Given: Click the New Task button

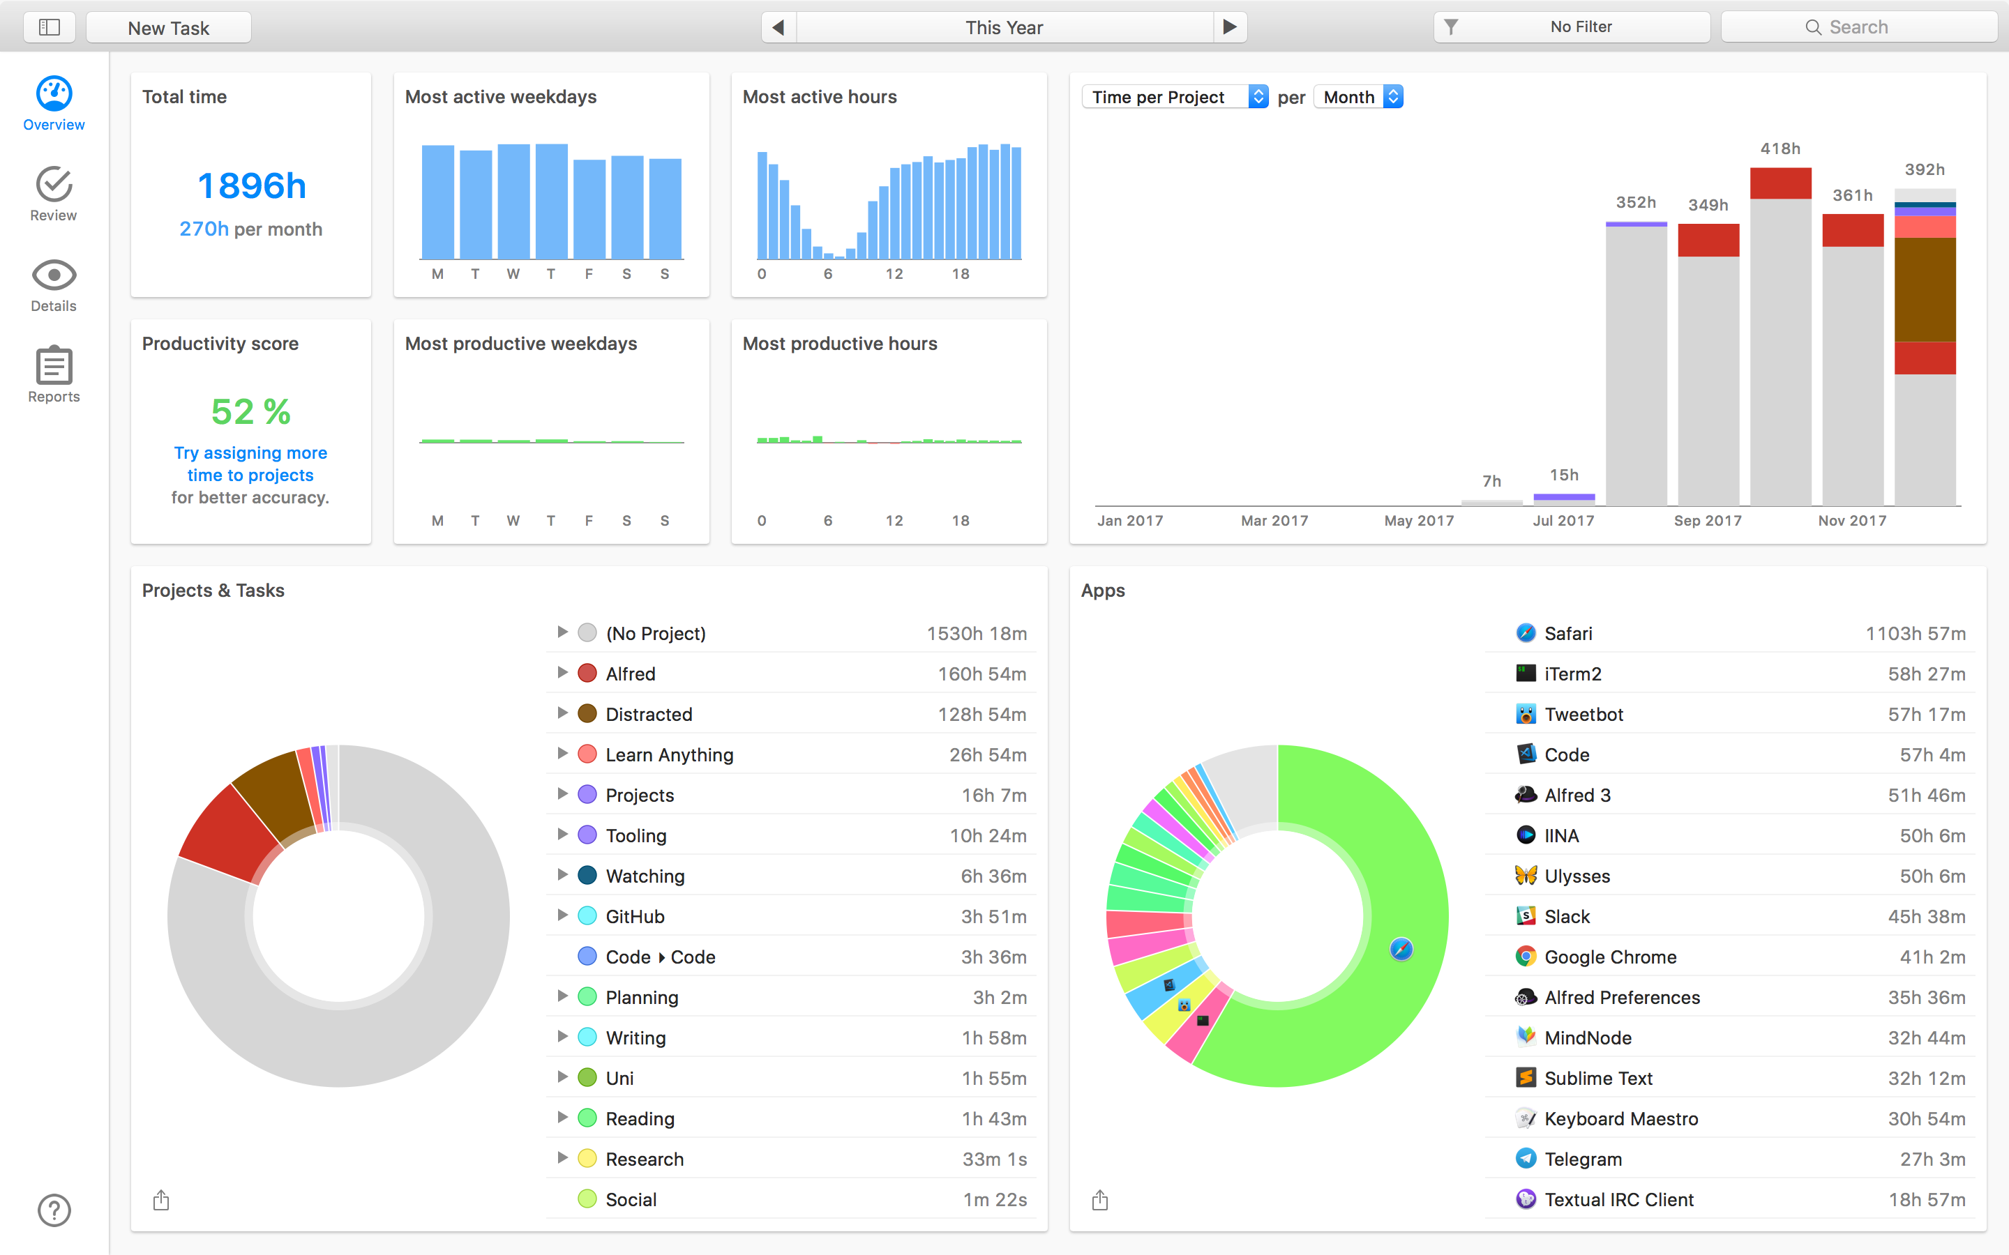Looking at the screenshot, I should 169,27.
